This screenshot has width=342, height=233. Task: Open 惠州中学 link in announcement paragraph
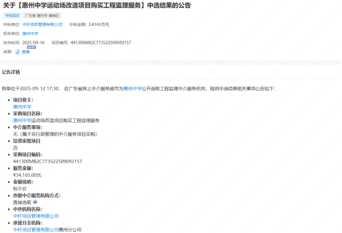pos(132,89)
